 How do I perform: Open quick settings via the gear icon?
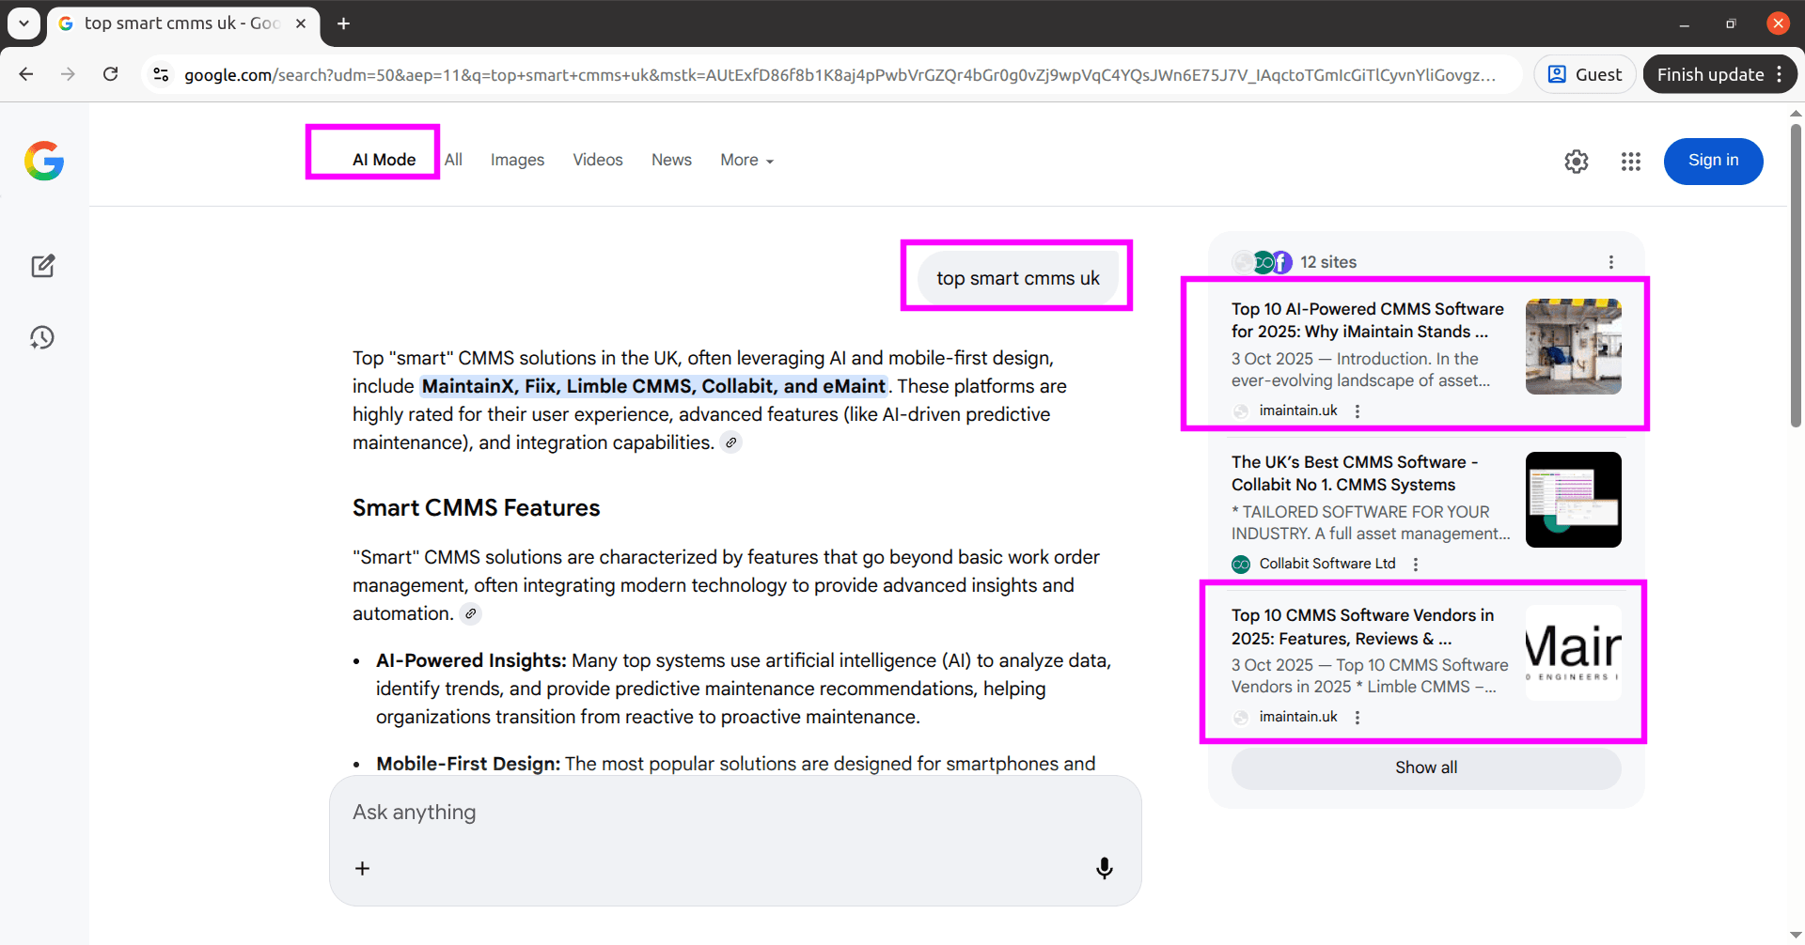pyautogui.click(x=1577, y=161)
